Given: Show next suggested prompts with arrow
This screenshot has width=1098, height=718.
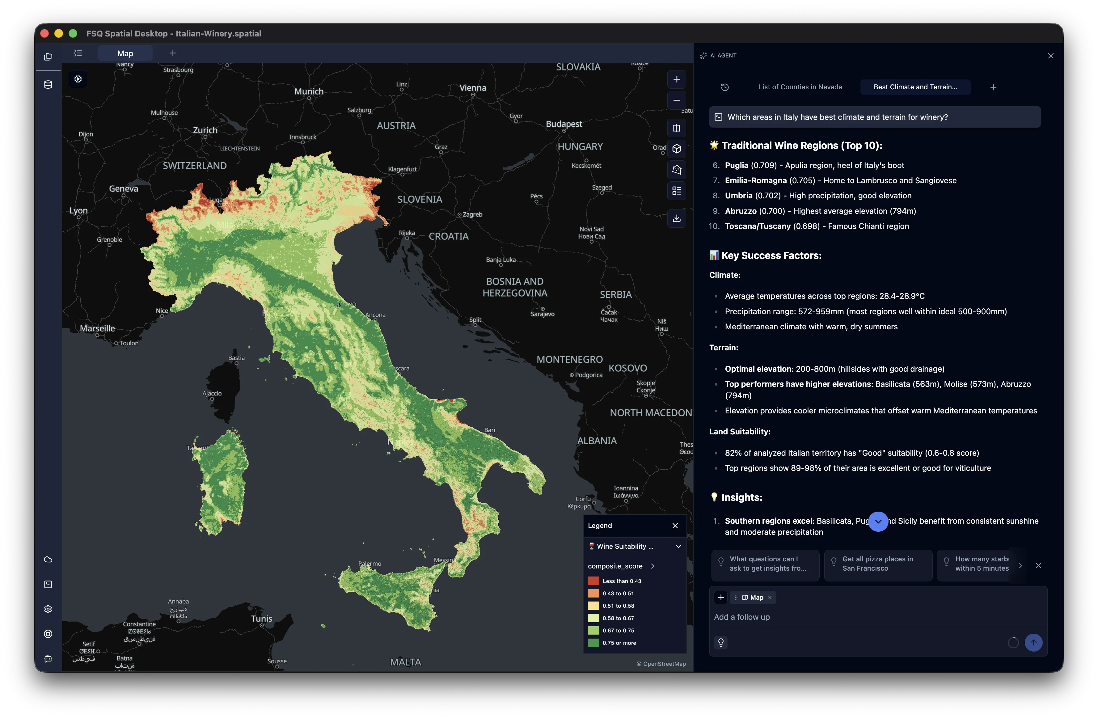Looking at the screenshot, I should point(1020,566).
